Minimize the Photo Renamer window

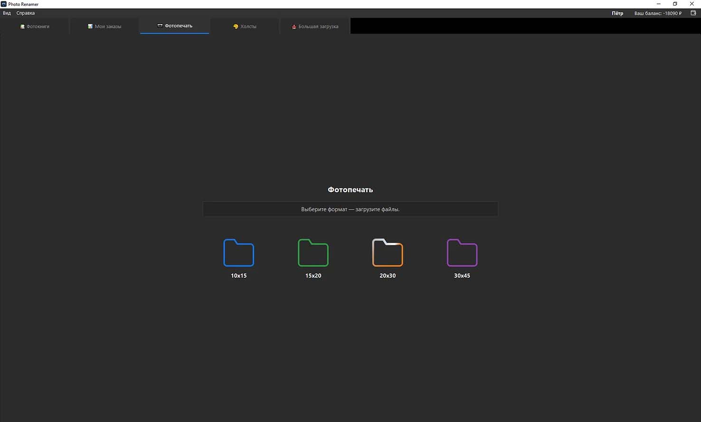658,4
